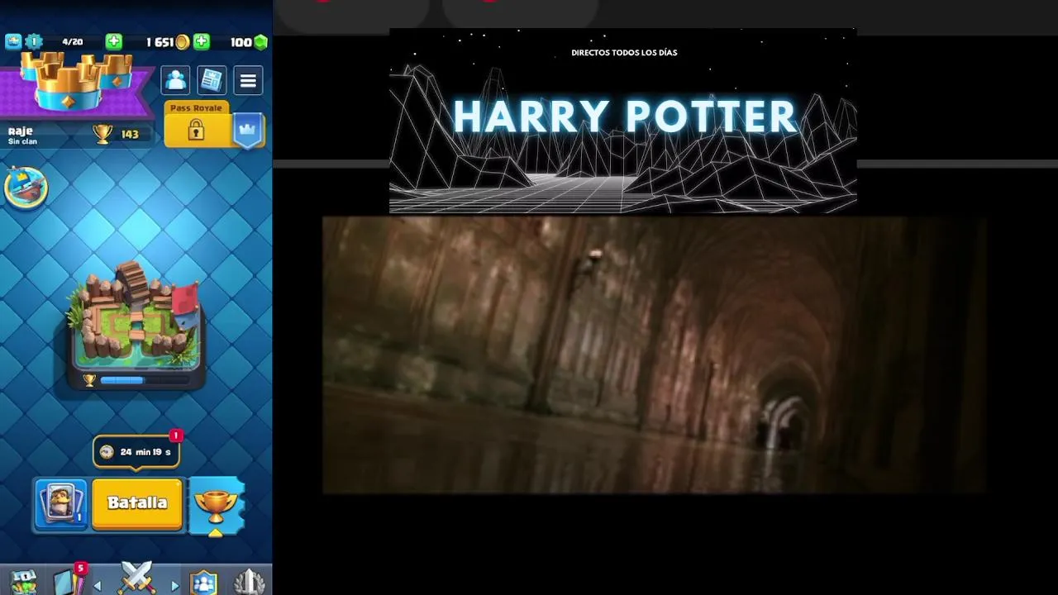The height and width of the screenshot is (595, 1058).
Task: Switch to the Clan social tab
Action: pos(203,583)
